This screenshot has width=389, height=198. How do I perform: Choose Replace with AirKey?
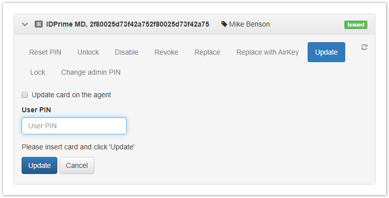point(267,52)
